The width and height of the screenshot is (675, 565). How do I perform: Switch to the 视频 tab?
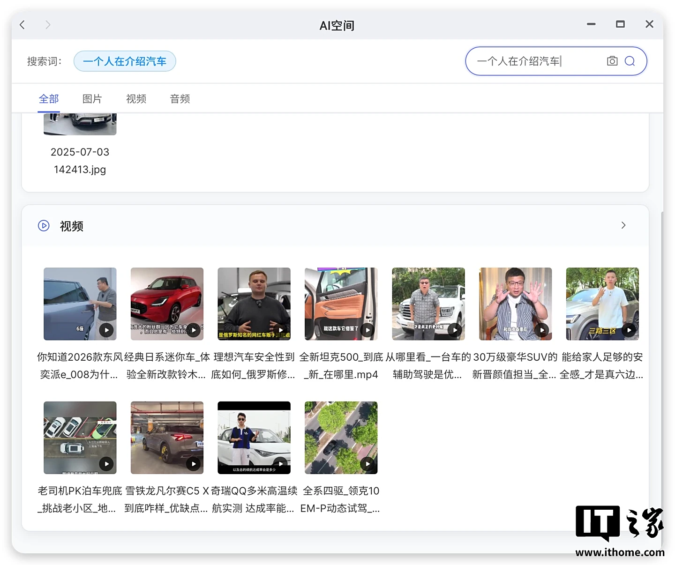[136, 99]
